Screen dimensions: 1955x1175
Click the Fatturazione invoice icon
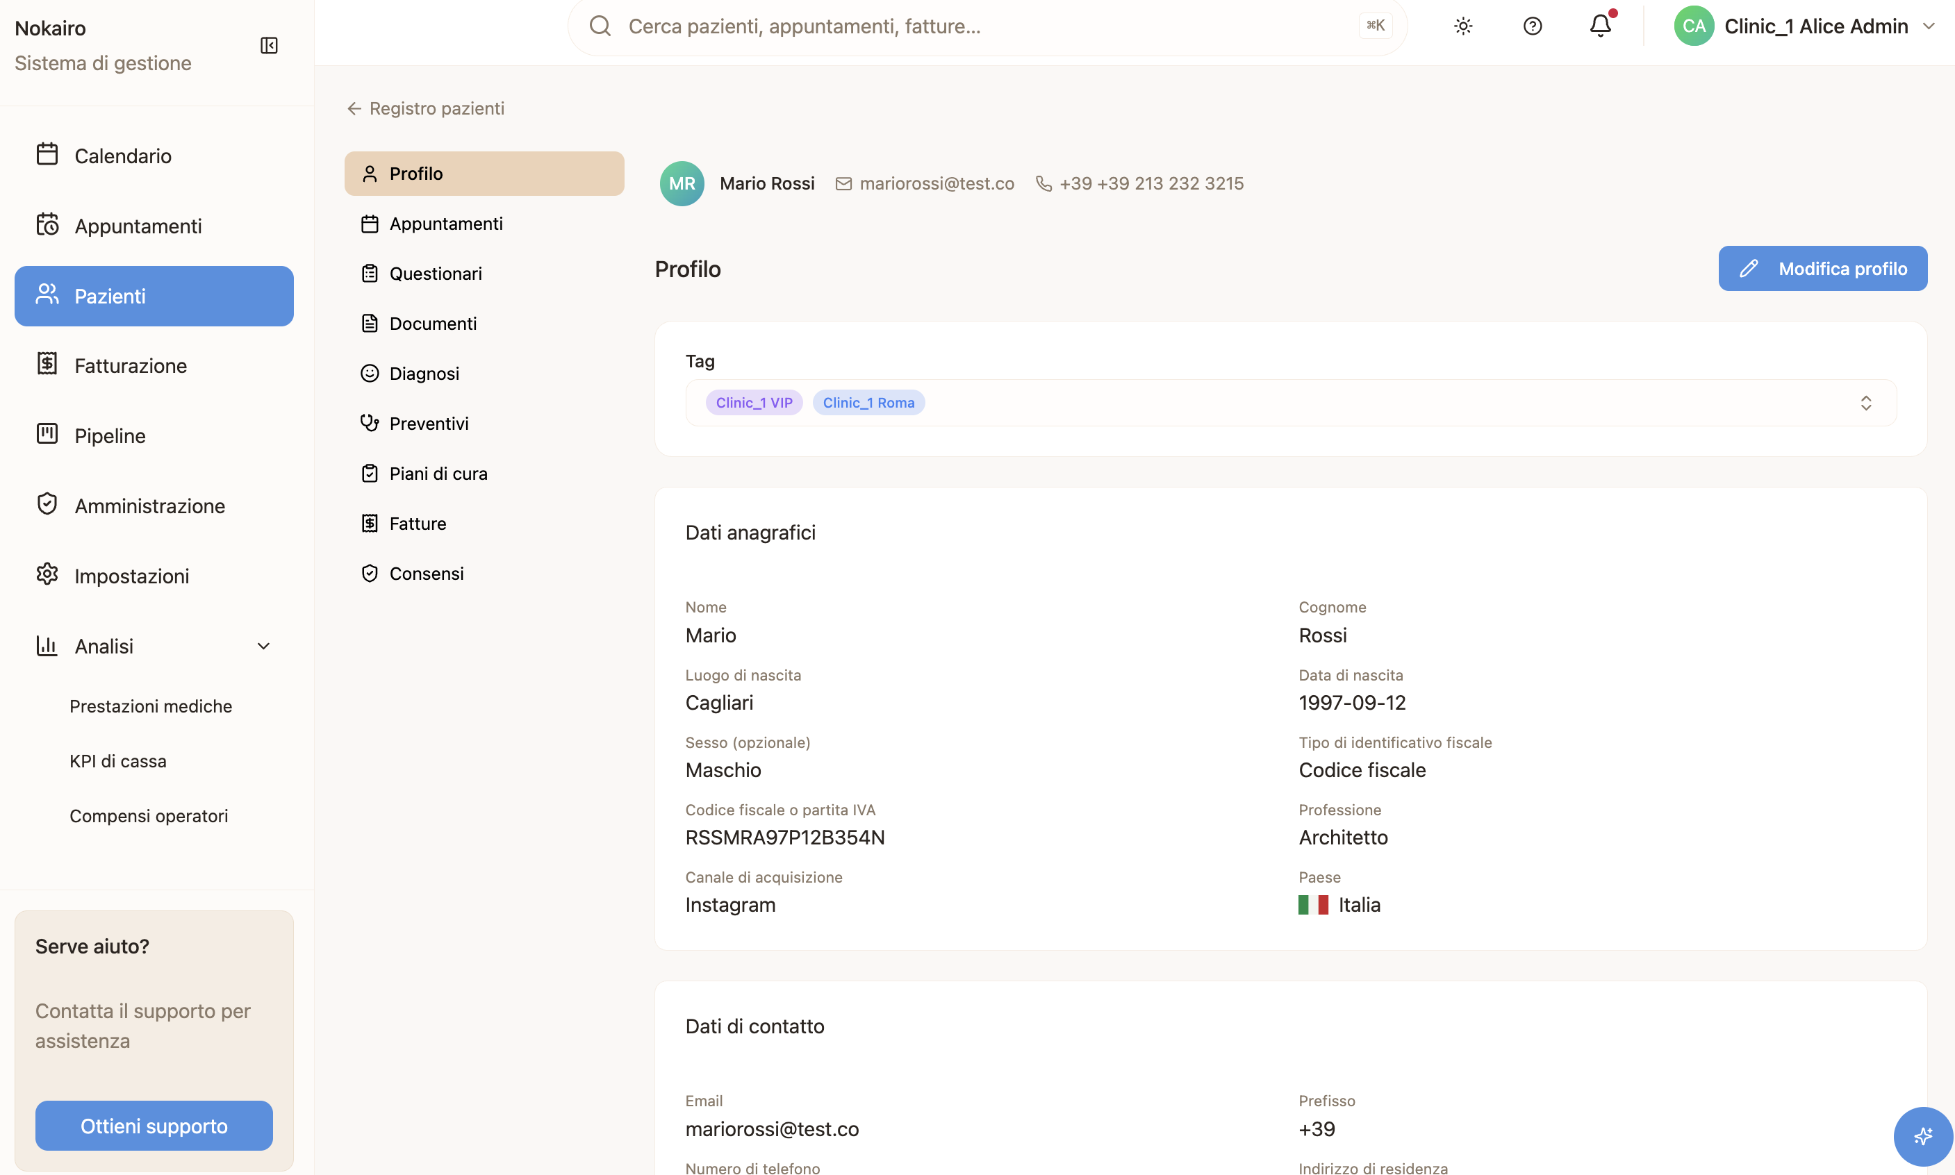pos(47,364)
